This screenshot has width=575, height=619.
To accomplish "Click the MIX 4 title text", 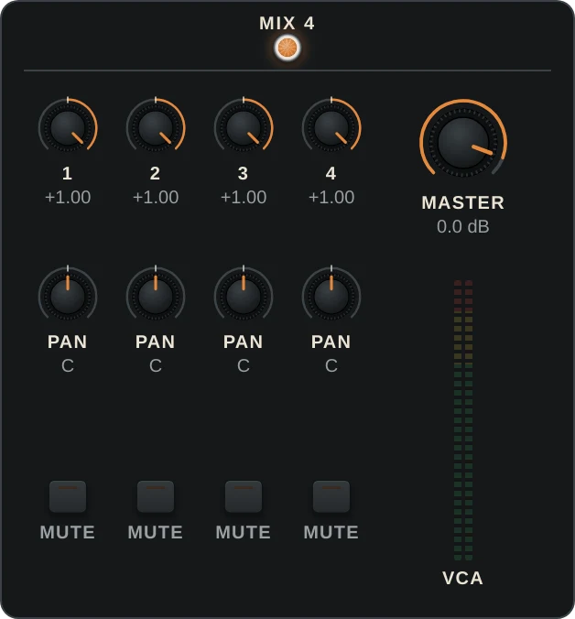I will pos(287,23).
